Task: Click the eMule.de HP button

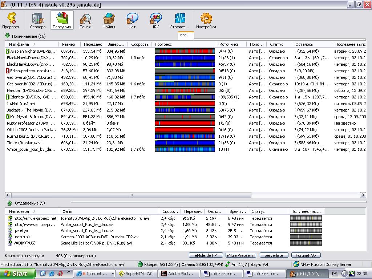Action: [x=206, y=255]
